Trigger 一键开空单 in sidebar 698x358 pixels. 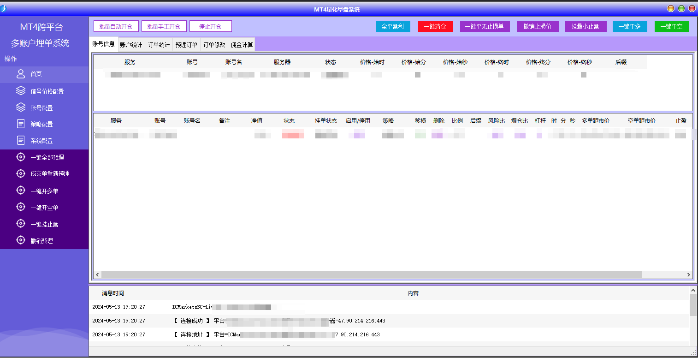coord(44,207)
